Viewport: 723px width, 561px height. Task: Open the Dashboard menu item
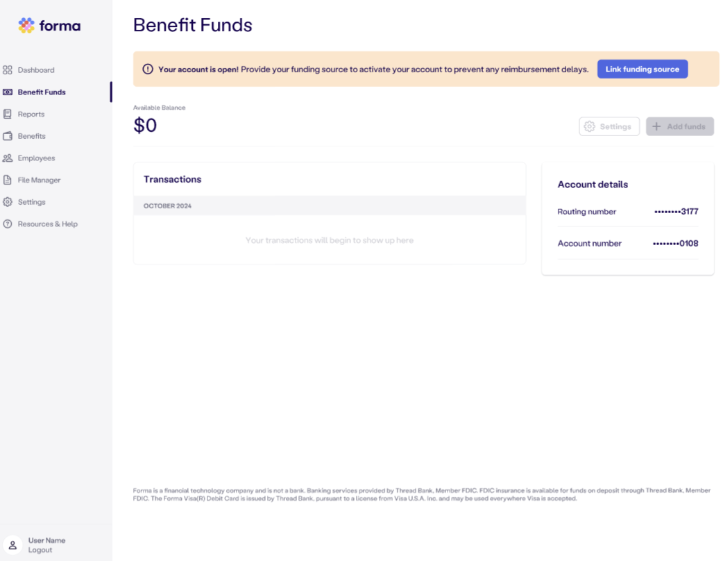pos(36,70)
